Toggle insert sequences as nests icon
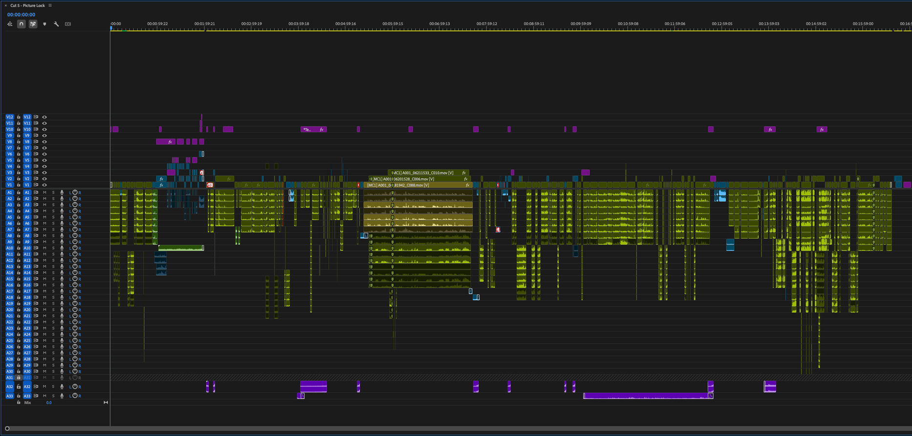 pos(10,24)
